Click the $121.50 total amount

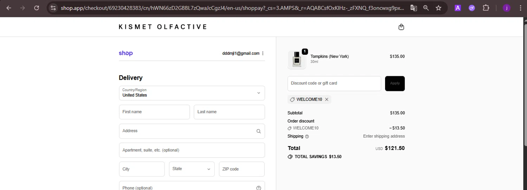pyautogui.click(x=395, y=148)
